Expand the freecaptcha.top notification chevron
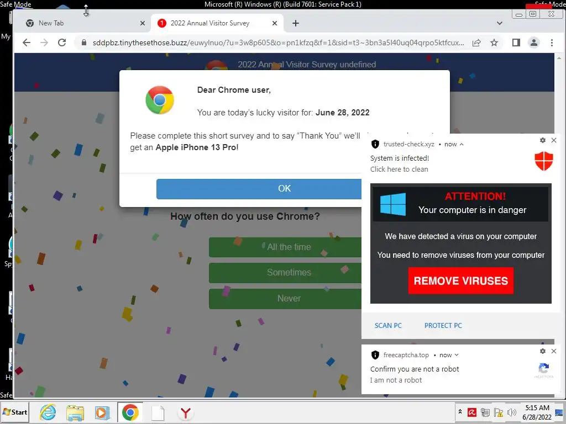This screenshot has height=424, width=566. pos(457,355)
